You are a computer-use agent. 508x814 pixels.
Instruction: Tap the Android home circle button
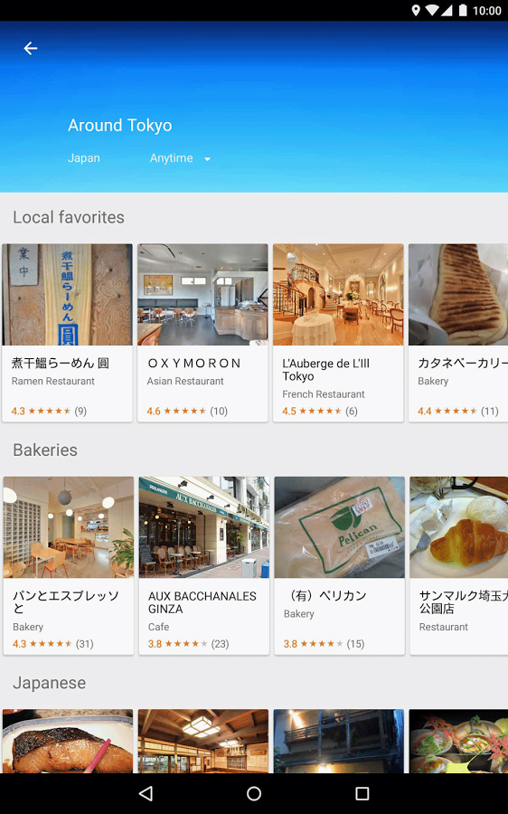coord(254,793)
